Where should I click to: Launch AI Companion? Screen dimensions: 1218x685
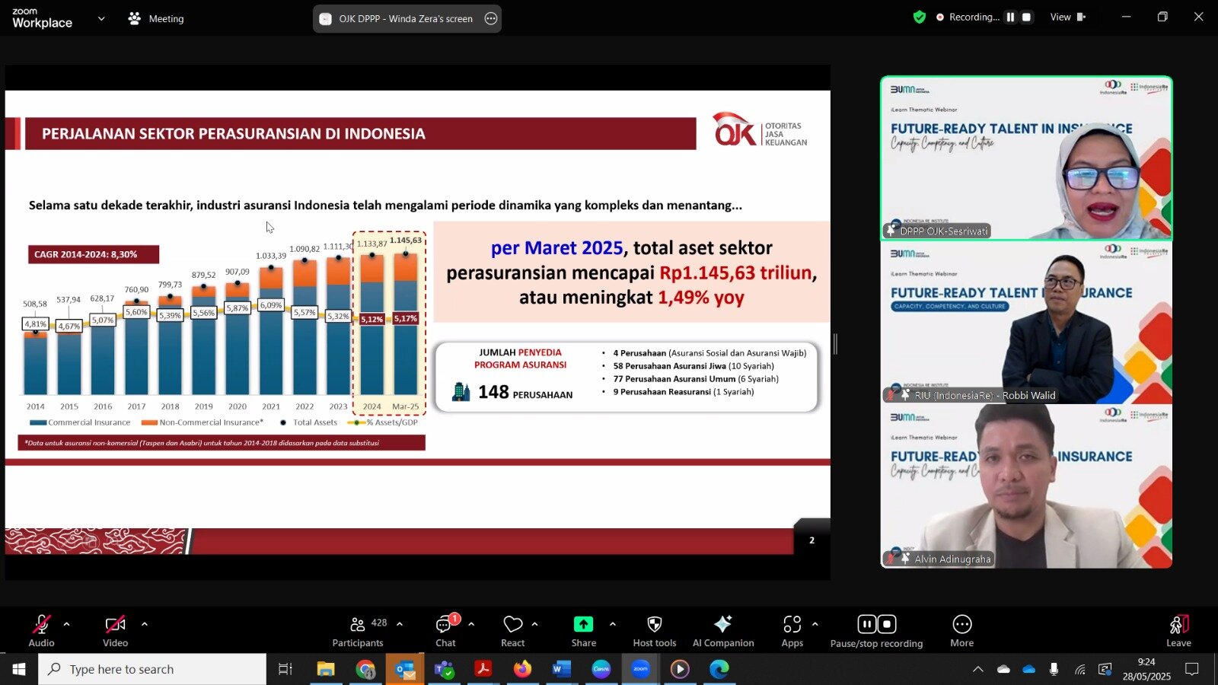(x=723, y=631)
